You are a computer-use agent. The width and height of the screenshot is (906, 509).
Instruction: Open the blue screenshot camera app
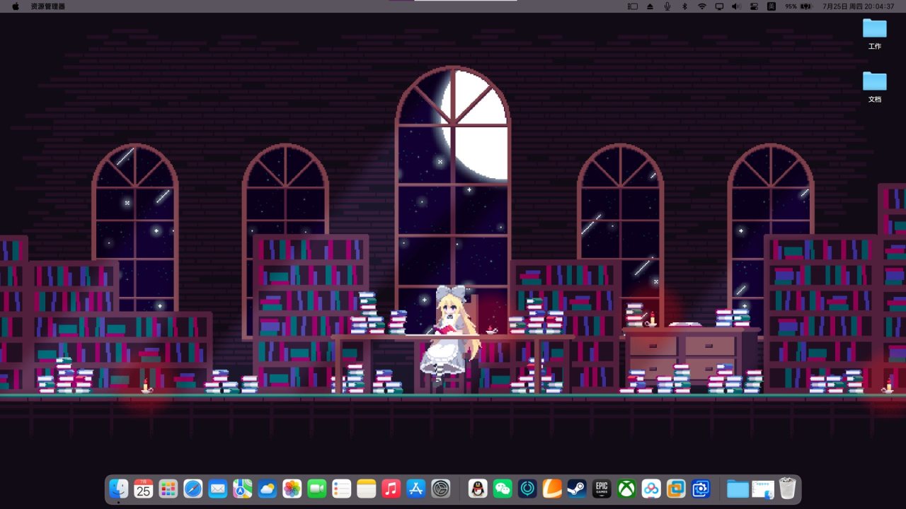pyautogui.click(x=701, y=488)
